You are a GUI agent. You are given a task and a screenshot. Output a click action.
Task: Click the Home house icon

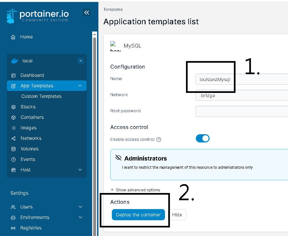click(x=13, y=37)
